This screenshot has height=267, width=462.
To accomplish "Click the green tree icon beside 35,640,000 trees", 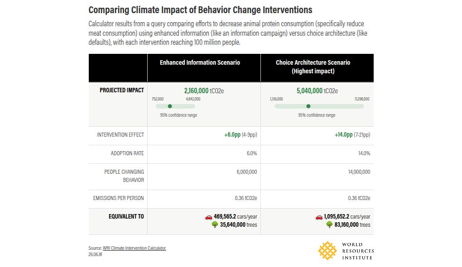I will (215, 224).
